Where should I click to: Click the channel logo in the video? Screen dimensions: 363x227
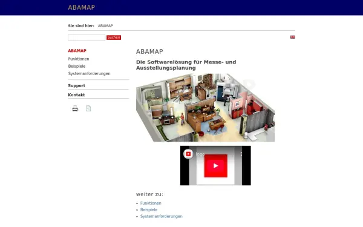[188, 154]
